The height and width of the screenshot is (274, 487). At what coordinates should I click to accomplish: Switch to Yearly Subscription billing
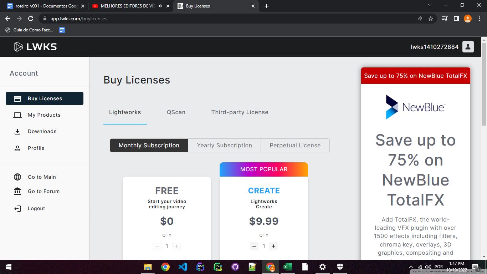coord(224,145)
